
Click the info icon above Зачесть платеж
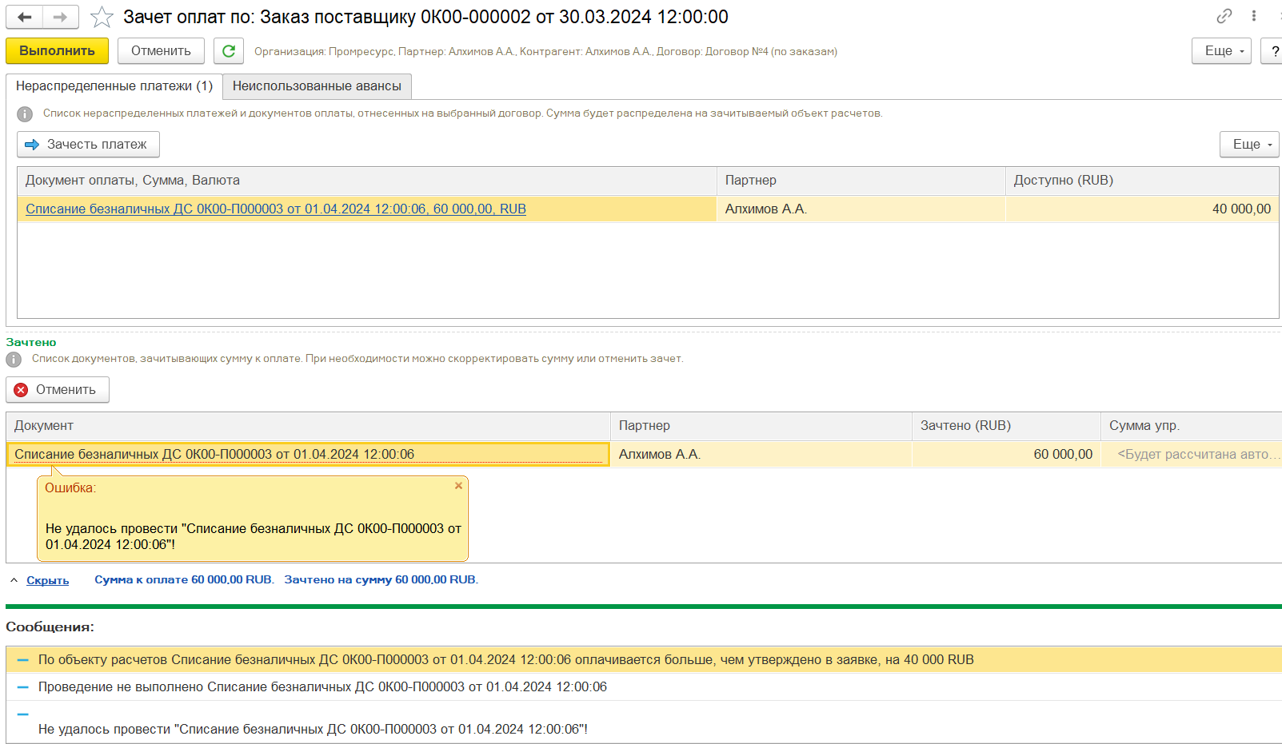(x=25, y=114)
